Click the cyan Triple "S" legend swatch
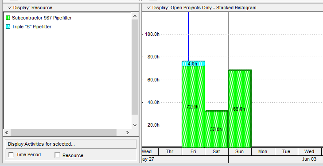The image size is (323, 166). point(8,27)
